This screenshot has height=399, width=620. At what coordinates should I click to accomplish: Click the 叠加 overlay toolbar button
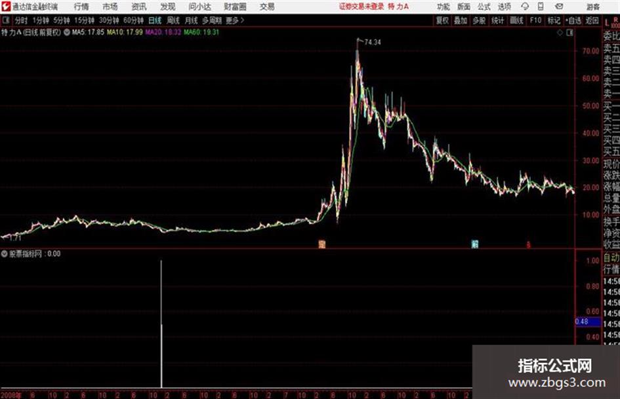(x=461, y=20)
